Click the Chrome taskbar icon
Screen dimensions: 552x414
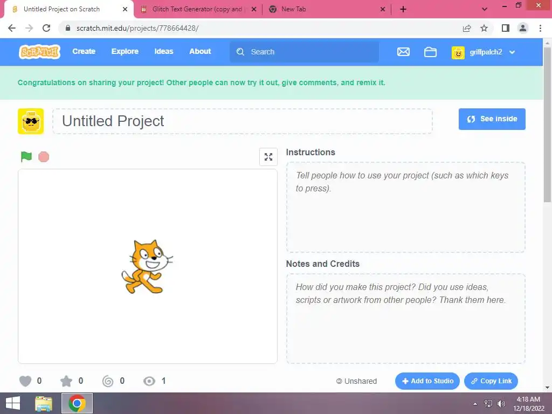pos(77,403)
